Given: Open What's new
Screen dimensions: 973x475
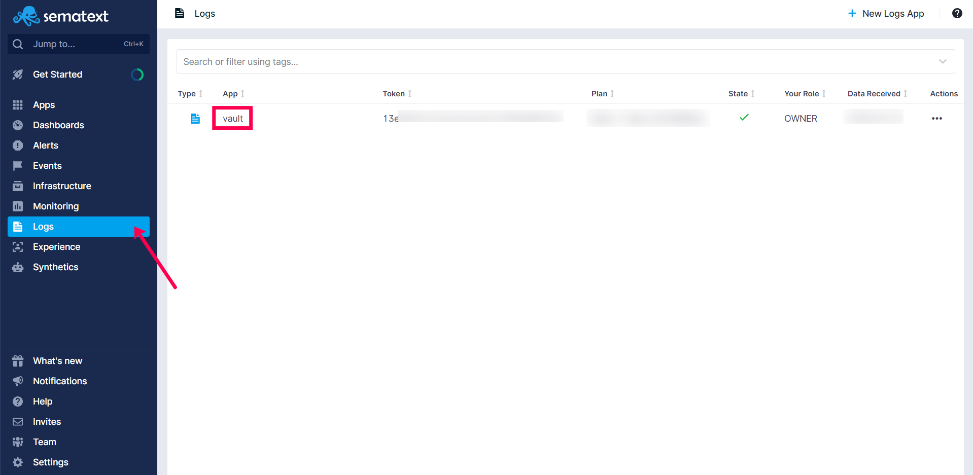Looking at the screenshot, I should [57, 361].
